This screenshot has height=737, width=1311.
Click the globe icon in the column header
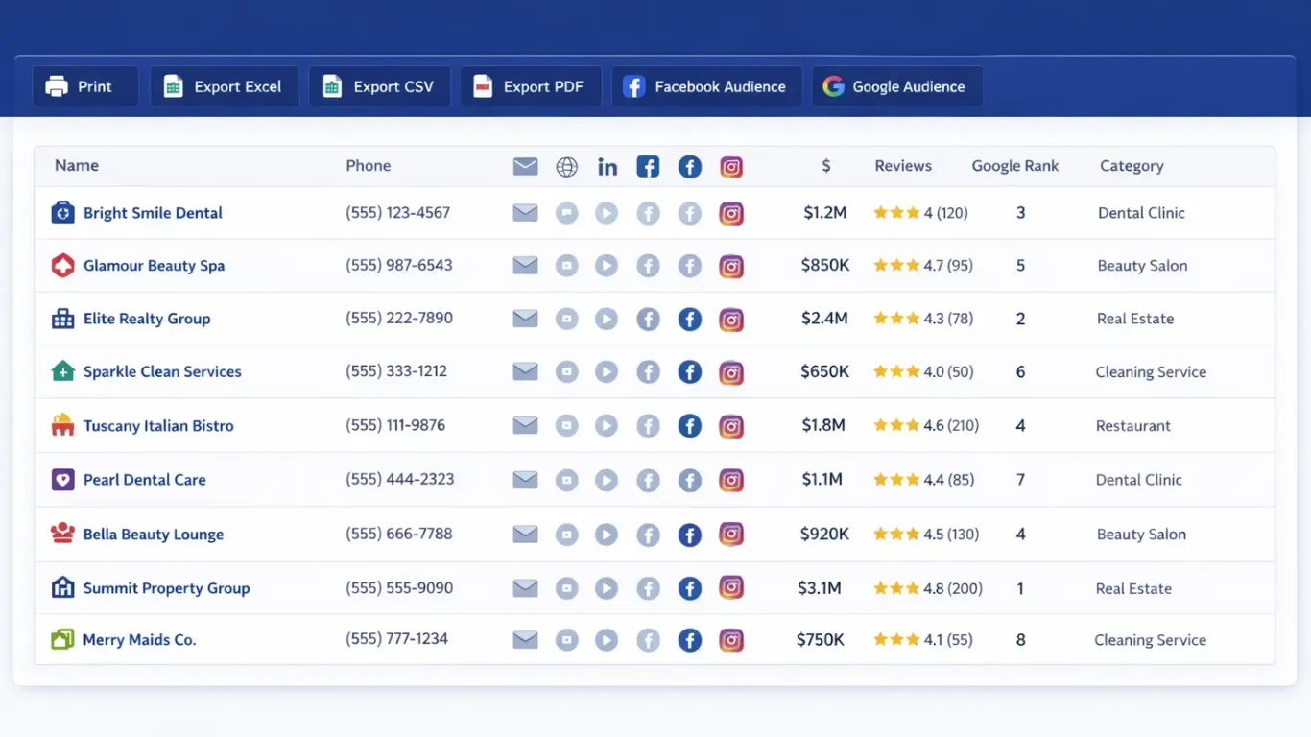(x=566, y=166)
